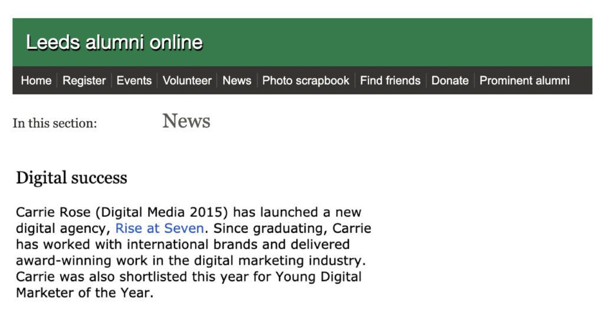View the Prominent alumni section

click(524, 81)
